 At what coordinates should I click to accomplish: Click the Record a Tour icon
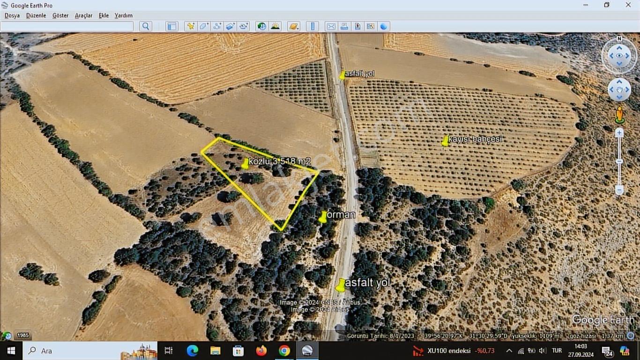pyautogui.click(x=244, y=26)
